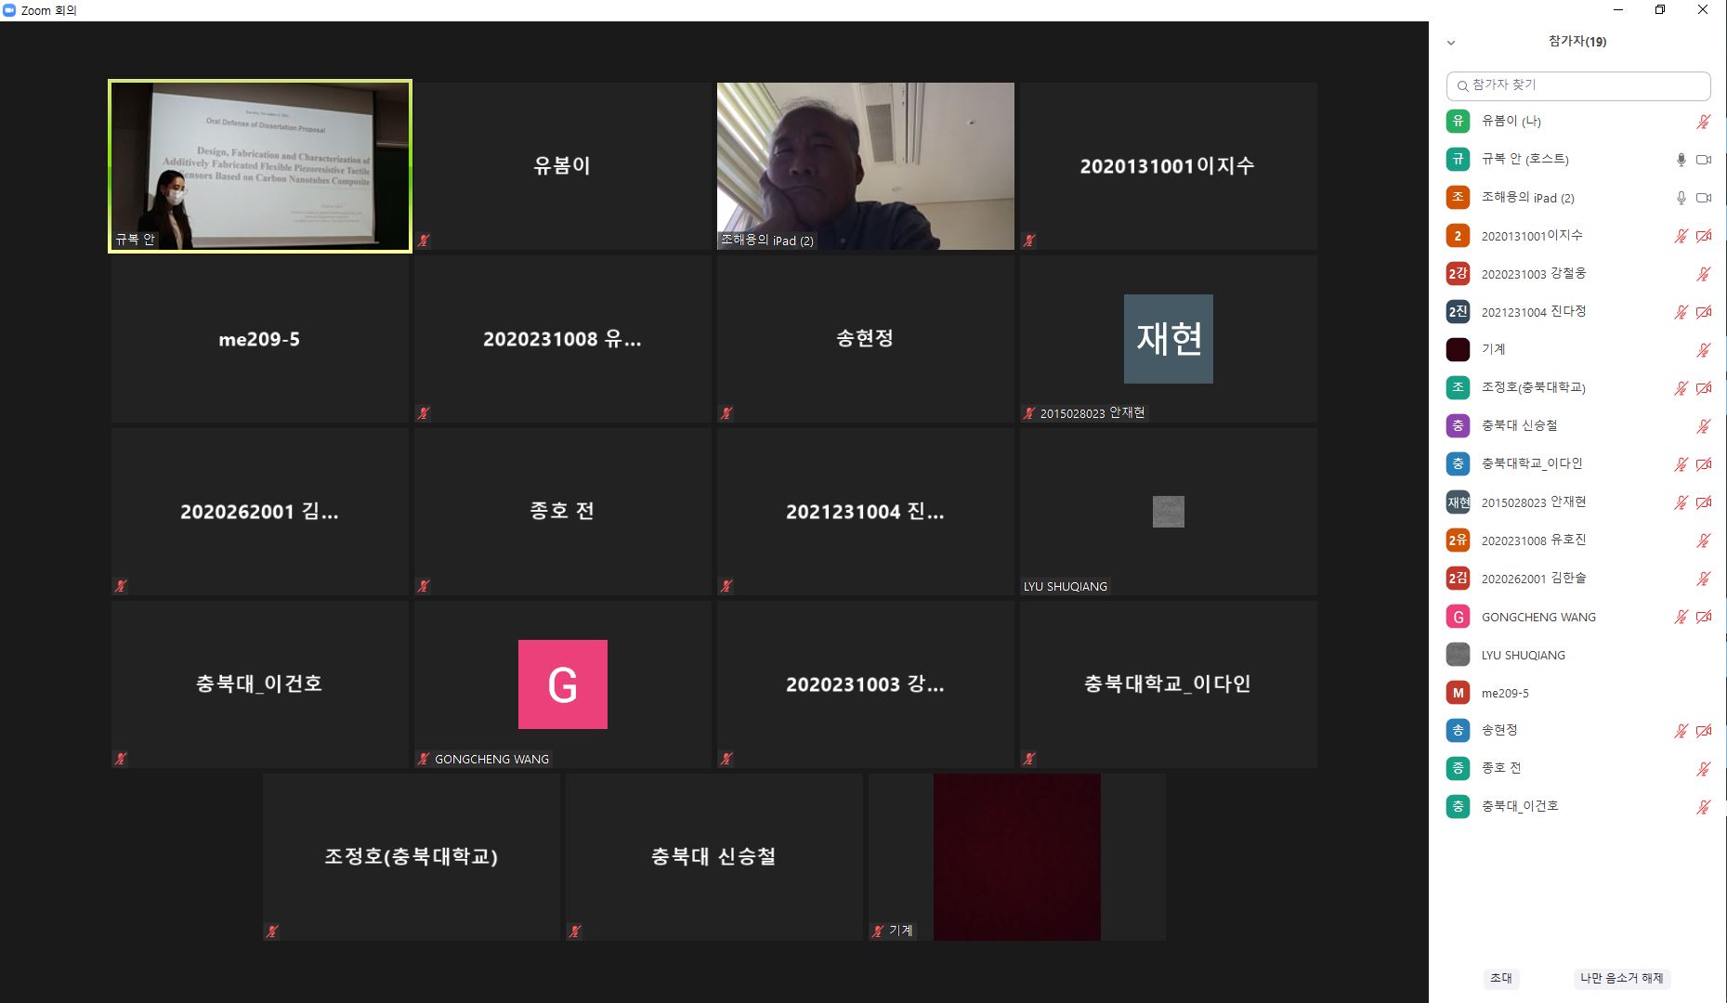The width and height of the screenshot is (1727, 1003).
Task: Click the microphone icon for host 규복 안
Action: [1681, 160]
